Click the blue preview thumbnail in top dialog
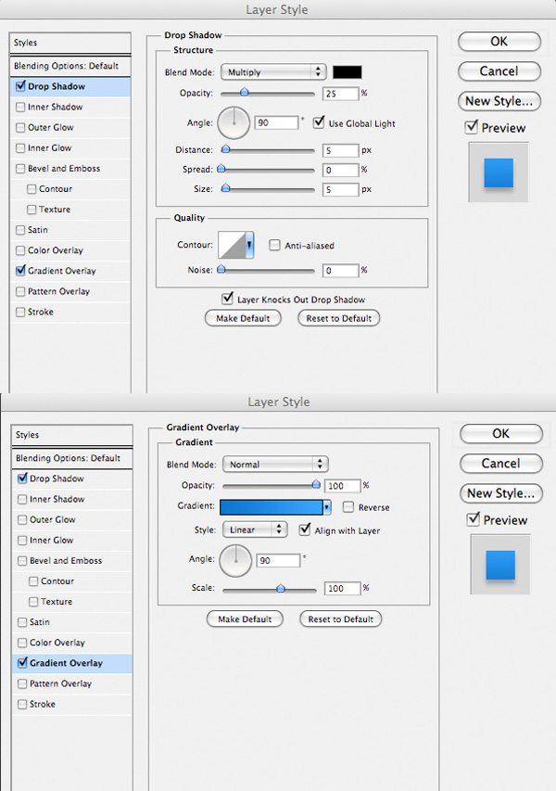This screenshot has height=791, width=556. (x=499, y=172)
